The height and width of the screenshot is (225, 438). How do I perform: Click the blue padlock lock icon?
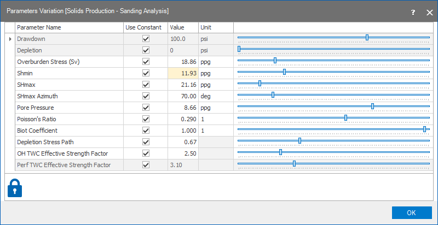15,187
